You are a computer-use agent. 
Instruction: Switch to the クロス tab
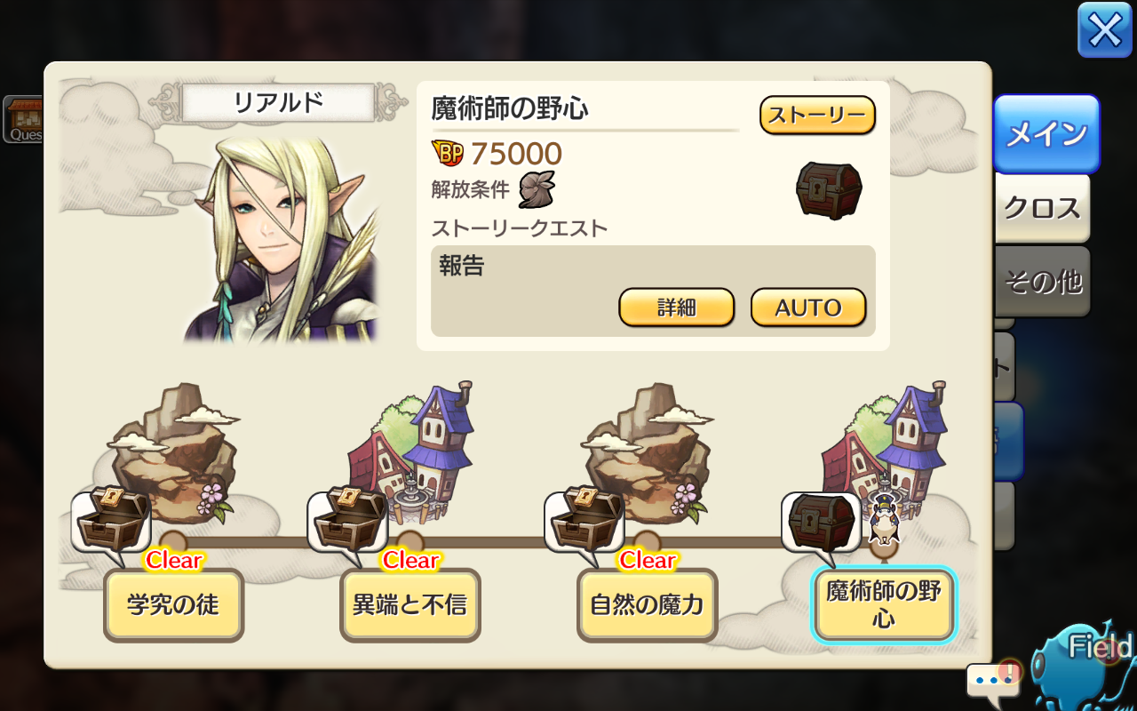pos(1042,208)
